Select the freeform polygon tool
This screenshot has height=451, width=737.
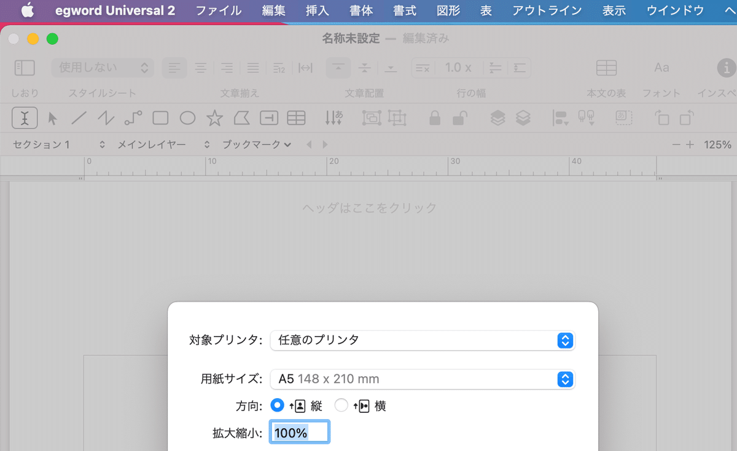242,117
